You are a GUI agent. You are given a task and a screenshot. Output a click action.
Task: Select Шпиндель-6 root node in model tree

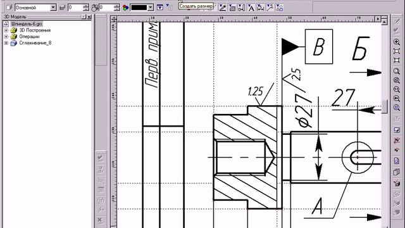[27, 24]
